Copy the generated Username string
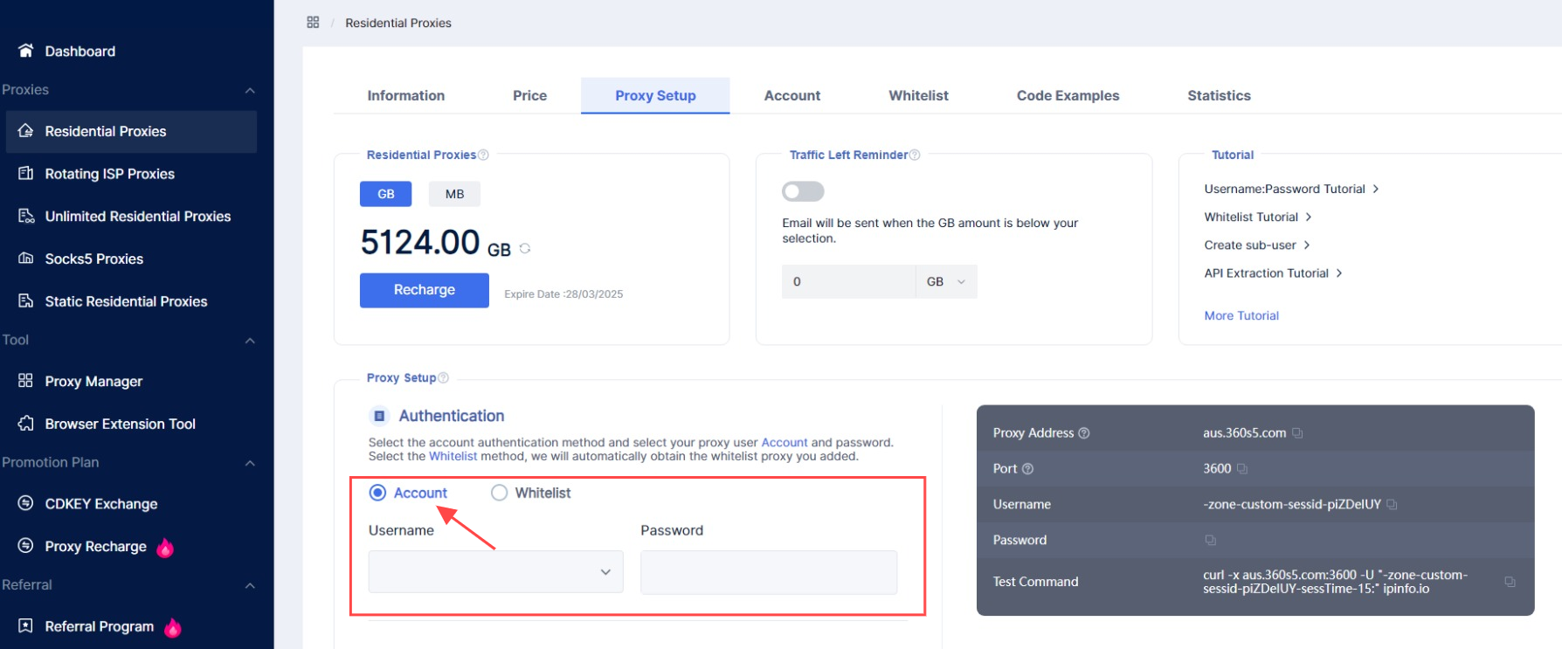This screenshot has height=649, width=1562. click(x=1392, y=505)
